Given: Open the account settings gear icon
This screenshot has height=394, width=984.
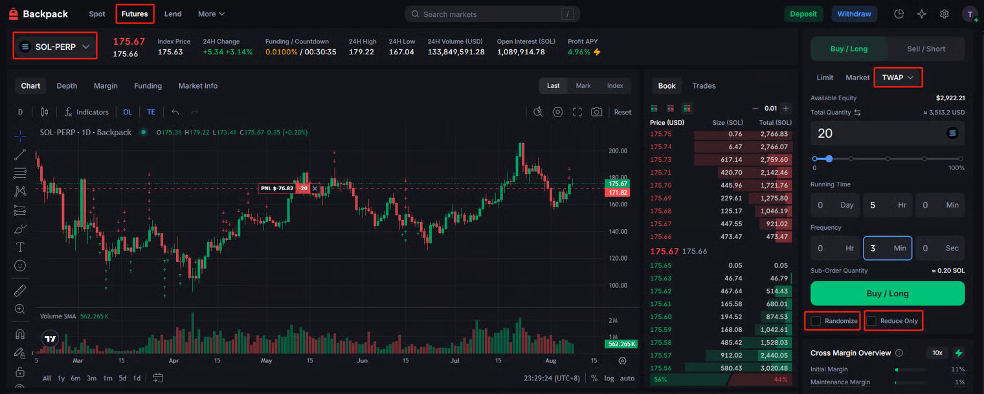Looking at the screenshot, I should [944, 14].
